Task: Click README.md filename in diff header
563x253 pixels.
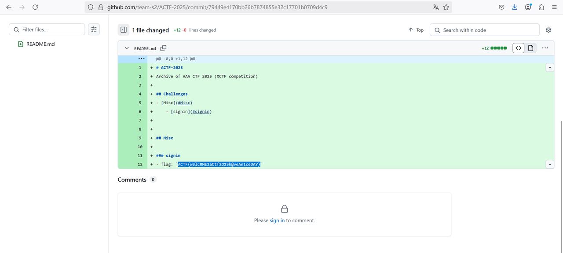Action: coord(145,48)
